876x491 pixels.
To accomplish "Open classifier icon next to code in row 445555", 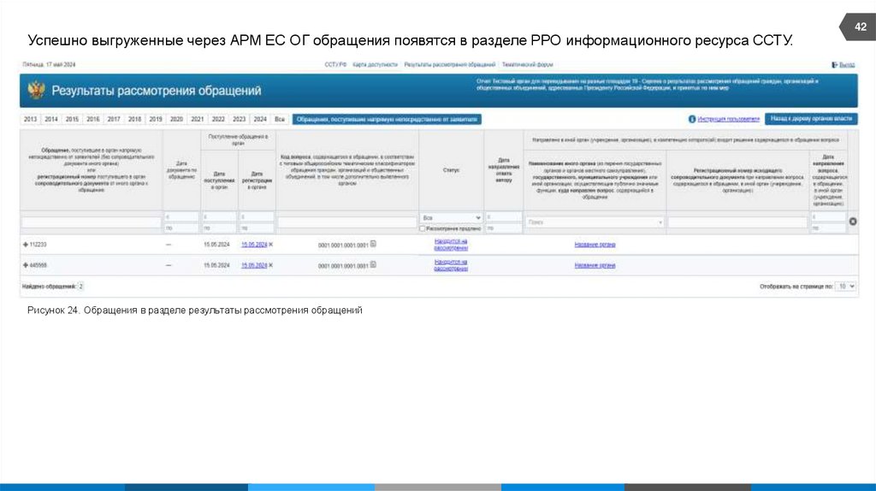I will pos(373,265).
